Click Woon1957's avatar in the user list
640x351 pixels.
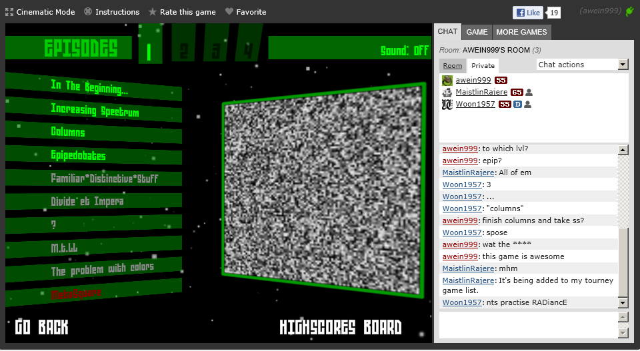[447, 105]
